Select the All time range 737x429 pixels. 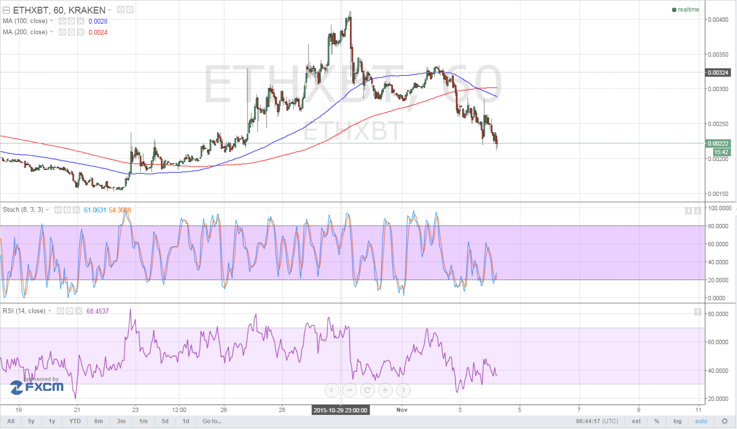pyautogui.click(x=11, y=421)
